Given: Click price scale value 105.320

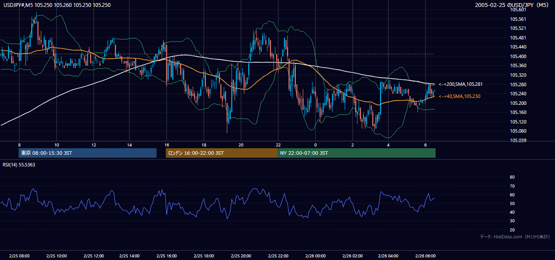Looking at the screenshot, I should point(518,75).
